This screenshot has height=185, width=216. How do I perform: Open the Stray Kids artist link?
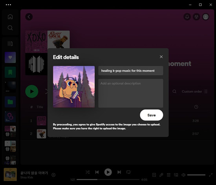point(27,178)
